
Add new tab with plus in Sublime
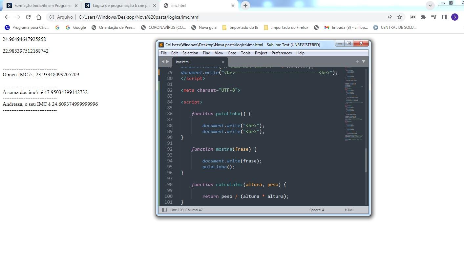357,62
